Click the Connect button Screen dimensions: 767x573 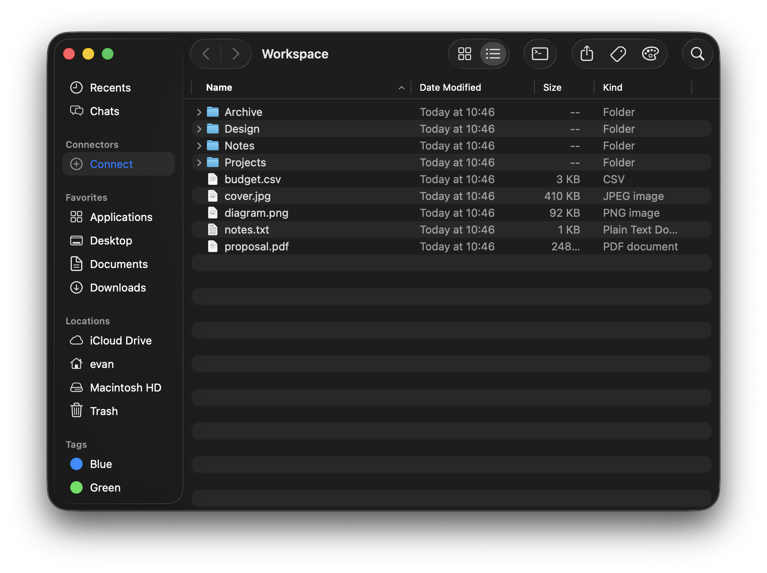coord(118,164)
